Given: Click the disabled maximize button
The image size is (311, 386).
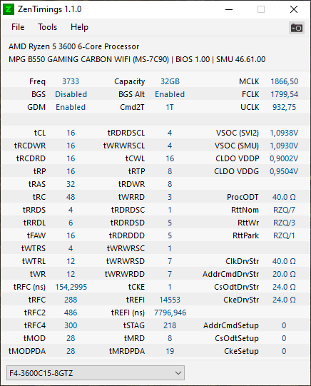Looking at the screenshot, I should coord(261,9).
